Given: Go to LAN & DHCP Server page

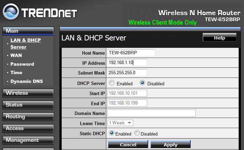Looking at the screenshot, I should click(26, 43).
